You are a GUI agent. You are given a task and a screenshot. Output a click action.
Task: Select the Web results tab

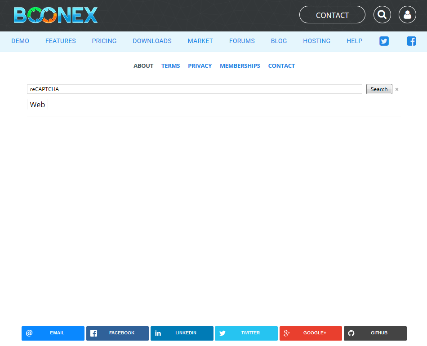pos(37,105)
